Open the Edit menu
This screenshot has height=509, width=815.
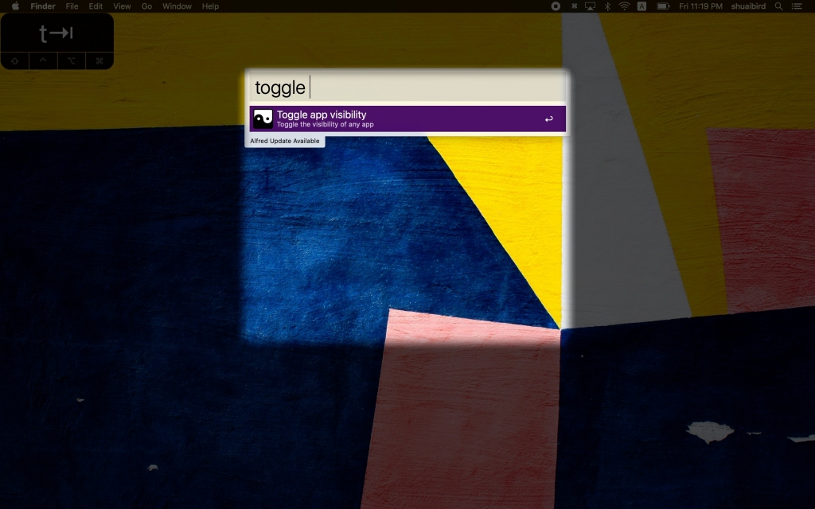pos(96,6)
